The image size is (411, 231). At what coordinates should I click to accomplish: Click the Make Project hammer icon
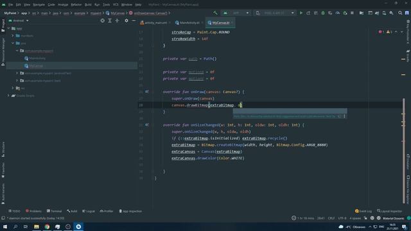tap(215, 13)
